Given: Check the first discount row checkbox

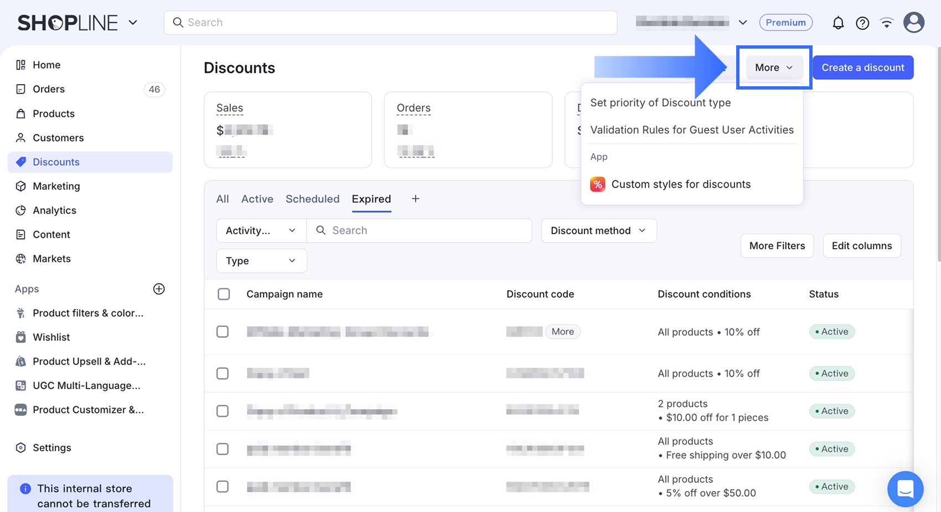Looking at the screenshot, I should (223, 332).
